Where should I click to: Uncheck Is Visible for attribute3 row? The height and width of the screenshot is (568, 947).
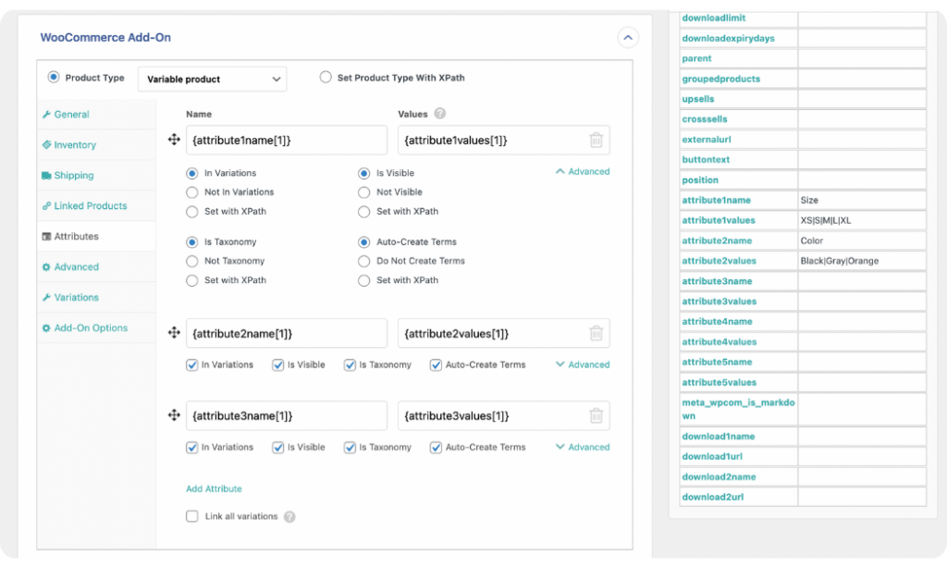pyautogui.click(x=277, y=447)
